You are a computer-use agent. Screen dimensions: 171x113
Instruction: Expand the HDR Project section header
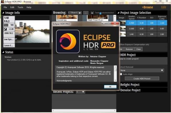coord(128,55)
